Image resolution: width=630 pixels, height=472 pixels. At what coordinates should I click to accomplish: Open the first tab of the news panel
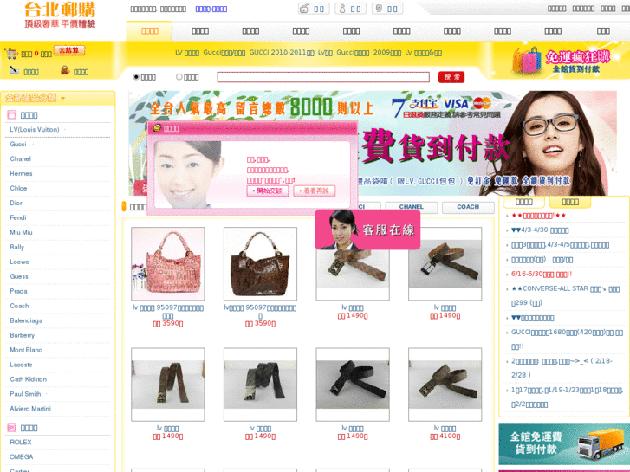coord(524,202)
